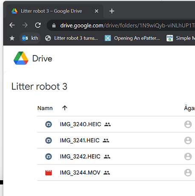Toggle sort direction with the Namn arrow

tap(65, 108)
